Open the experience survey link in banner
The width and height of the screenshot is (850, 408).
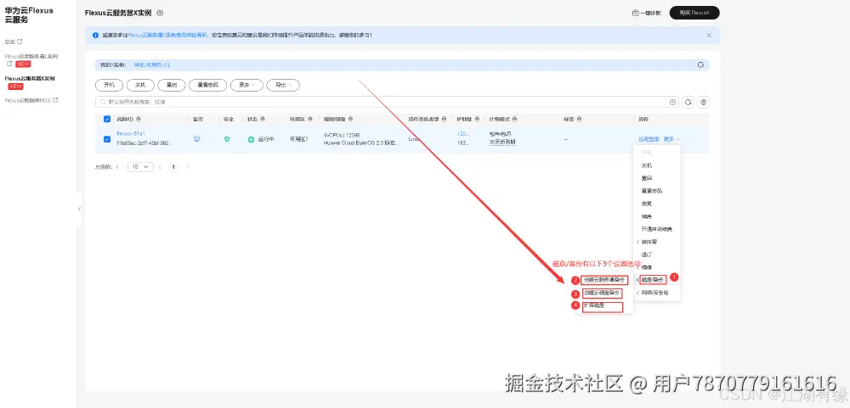point(167,35)
